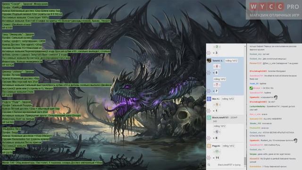Click BlackJoke's '253HP' chat message
This screenshot has width=302, height=170.
234,118
